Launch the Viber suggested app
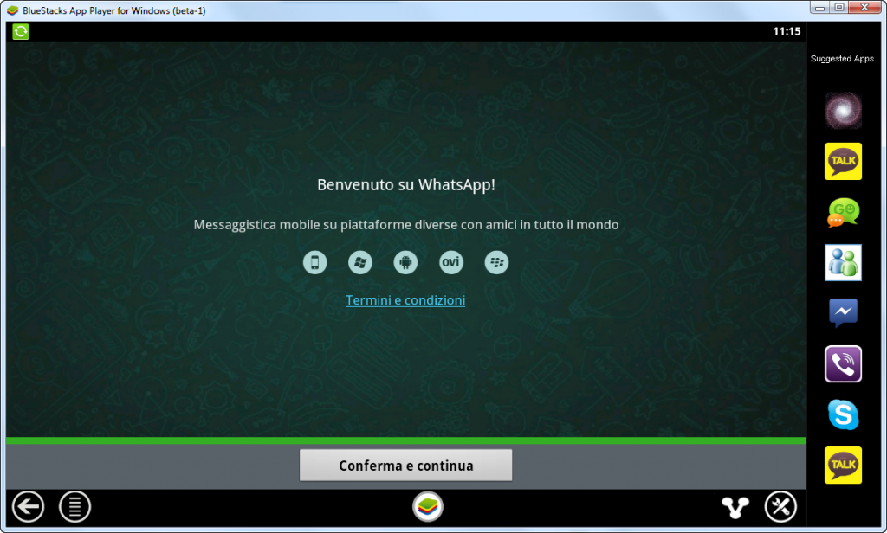The image size is (887, 533). pos(842,363)
